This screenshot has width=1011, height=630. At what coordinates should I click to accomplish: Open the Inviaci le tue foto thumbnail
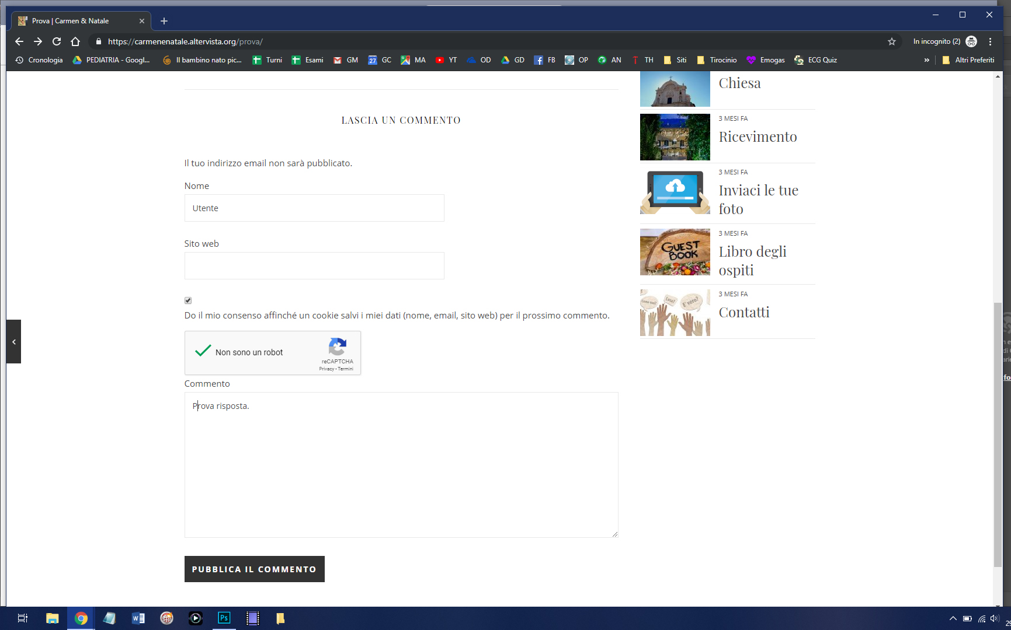(675, 191)
